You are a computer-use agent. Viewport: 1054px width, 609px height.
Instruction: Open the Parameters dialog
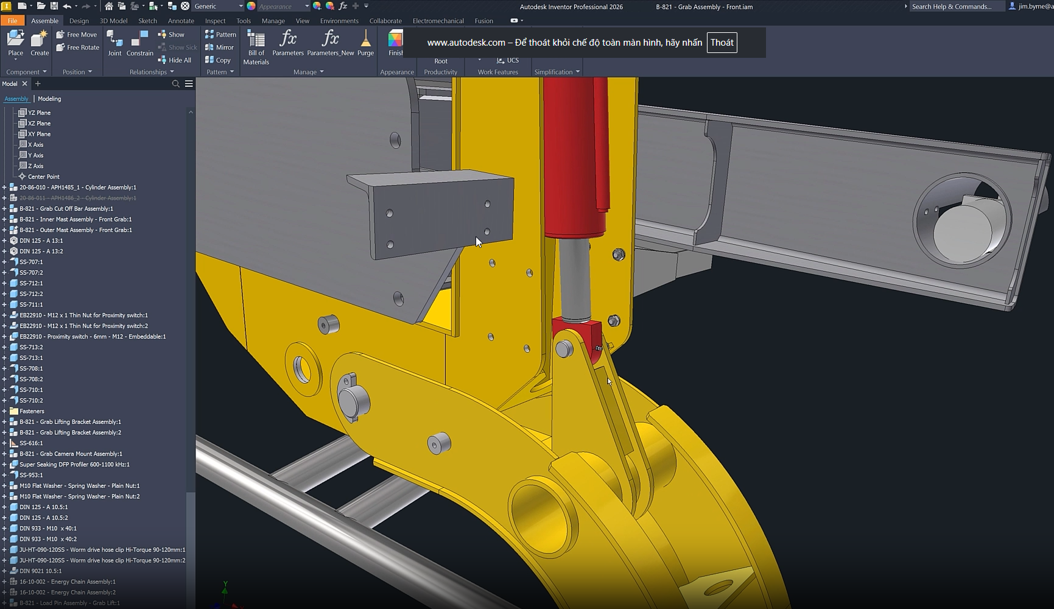(x=287, y=43)
